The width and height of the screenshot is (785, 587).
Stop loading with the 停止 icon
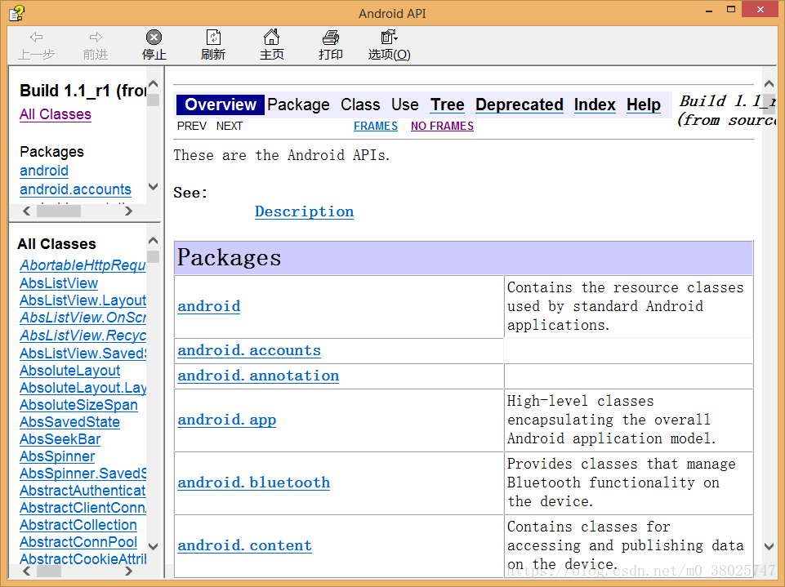(x=154, y=37)
